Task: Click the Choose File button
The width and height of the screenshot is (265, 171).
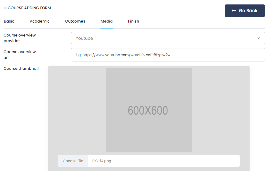Action: point(73,161)
